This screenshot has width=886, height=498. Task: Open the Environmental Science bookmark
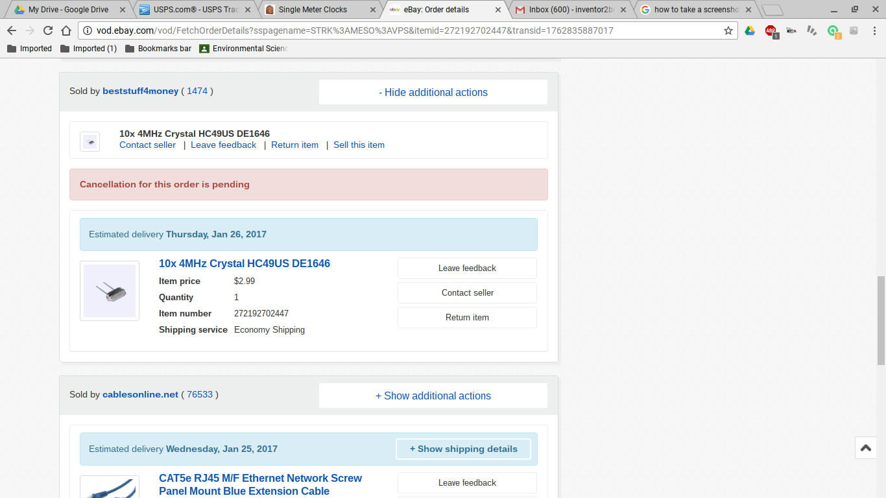(243, 49)
